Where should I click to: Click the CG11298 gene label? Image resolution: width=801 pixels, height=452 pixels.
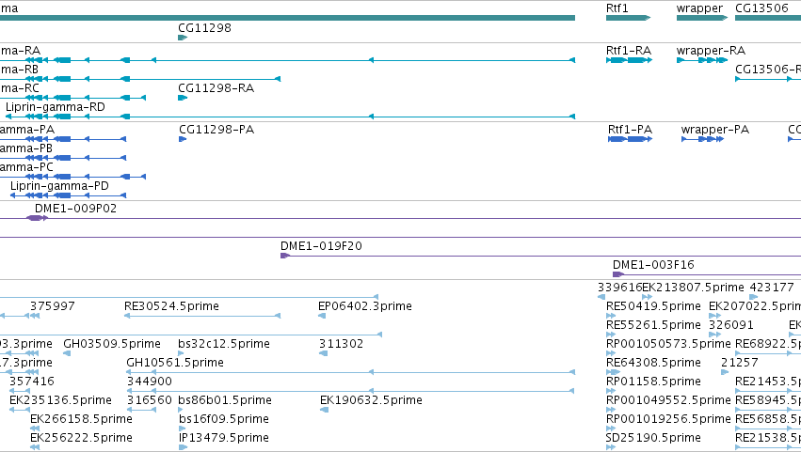(204, 27)
